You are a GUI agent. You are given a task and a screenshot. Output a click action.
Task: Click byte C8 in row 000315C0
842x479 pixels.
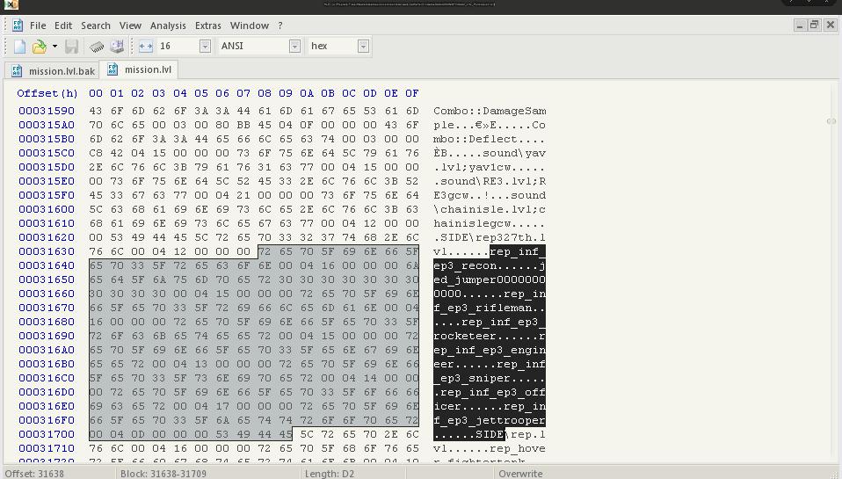point(96,153)
